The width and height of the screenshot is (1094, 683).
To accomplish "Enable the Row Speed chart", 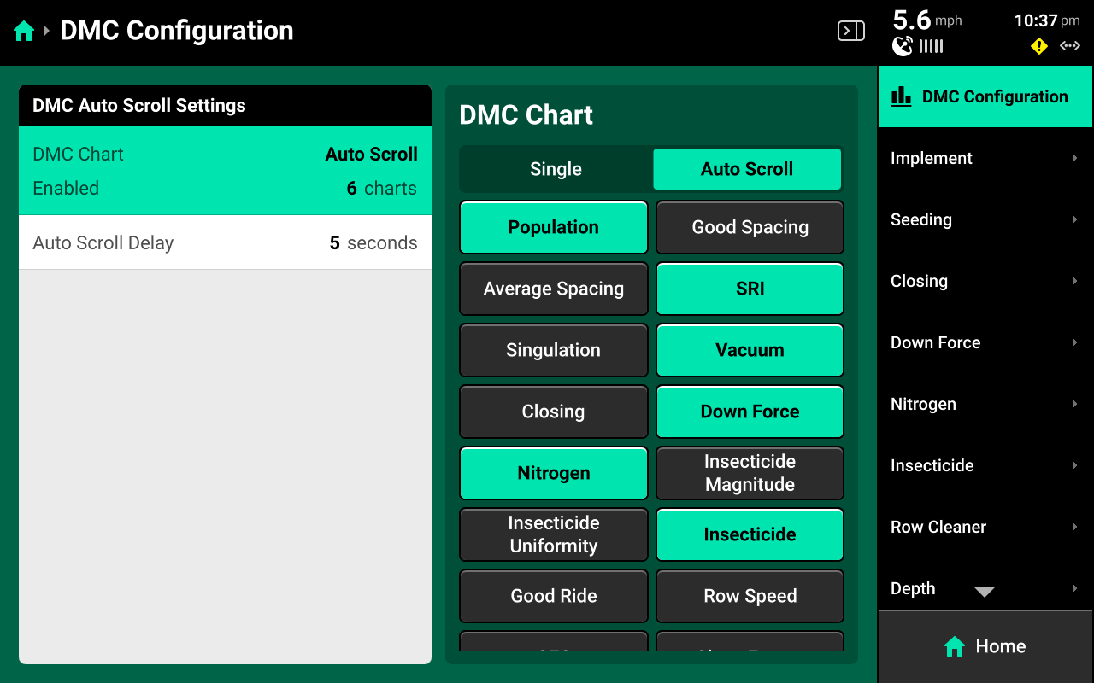I will [x=750, y=596].
